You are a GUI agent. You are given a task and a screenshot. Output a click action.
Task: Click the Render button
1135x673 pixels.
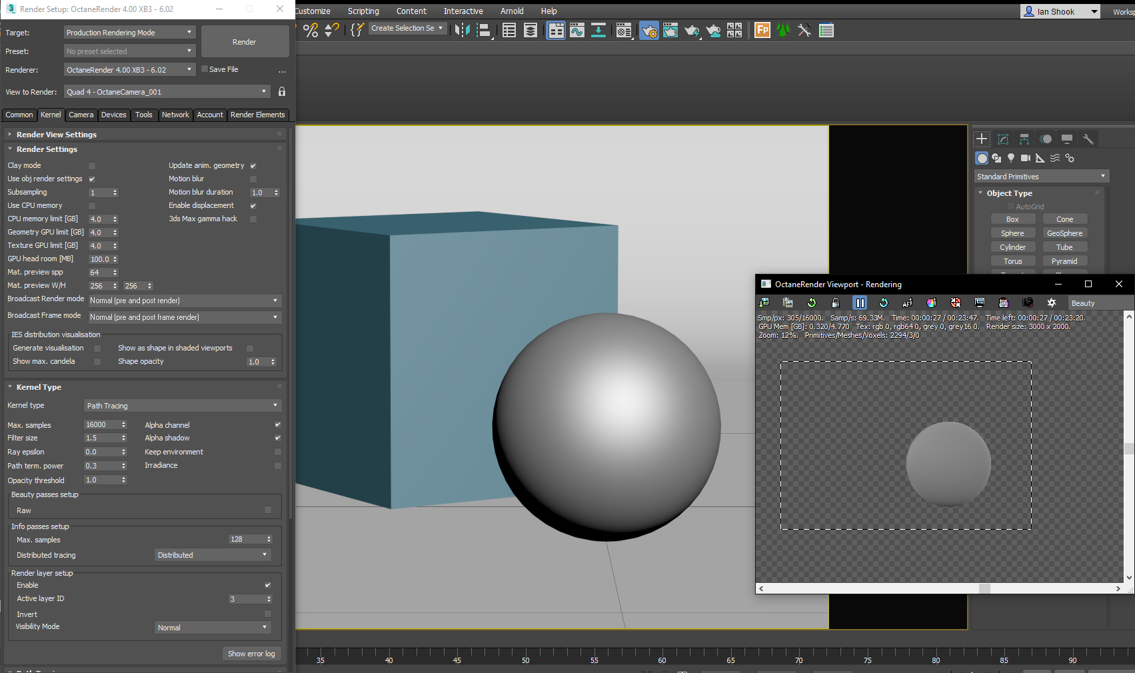click(245, 42)
